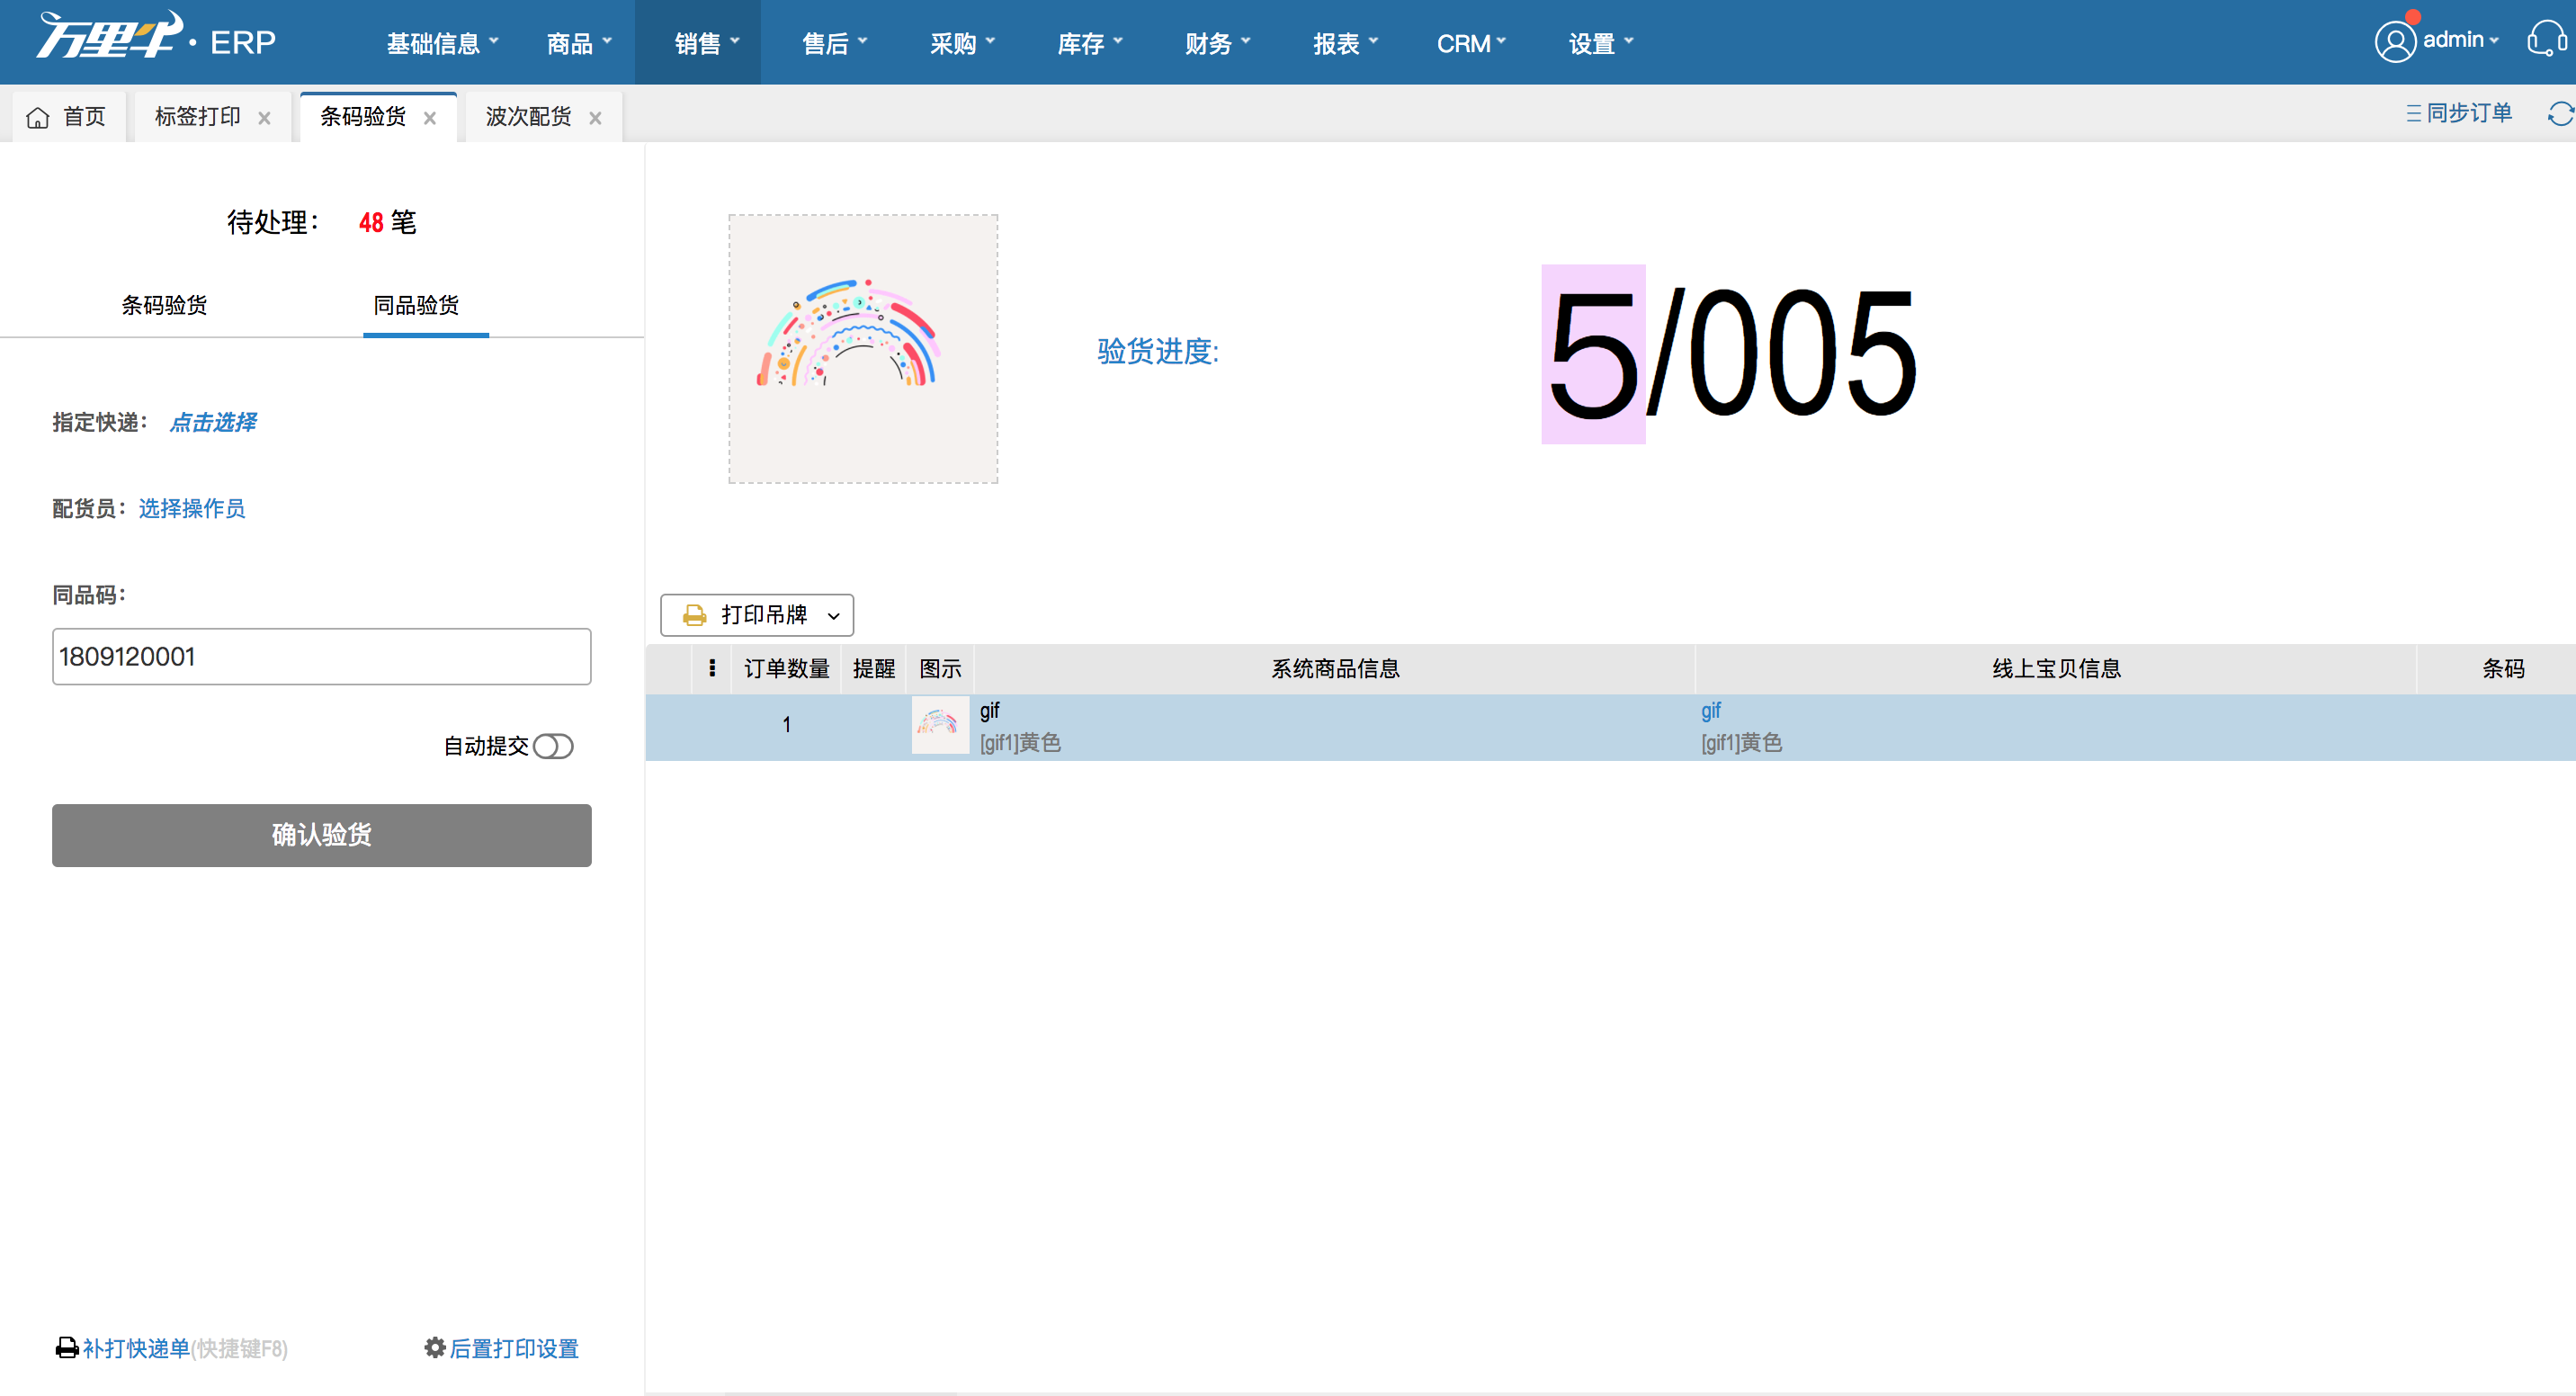Switch to the 条码验货 sub-tab
This screenshot has width=2576, height=1396.
(164, 305)
